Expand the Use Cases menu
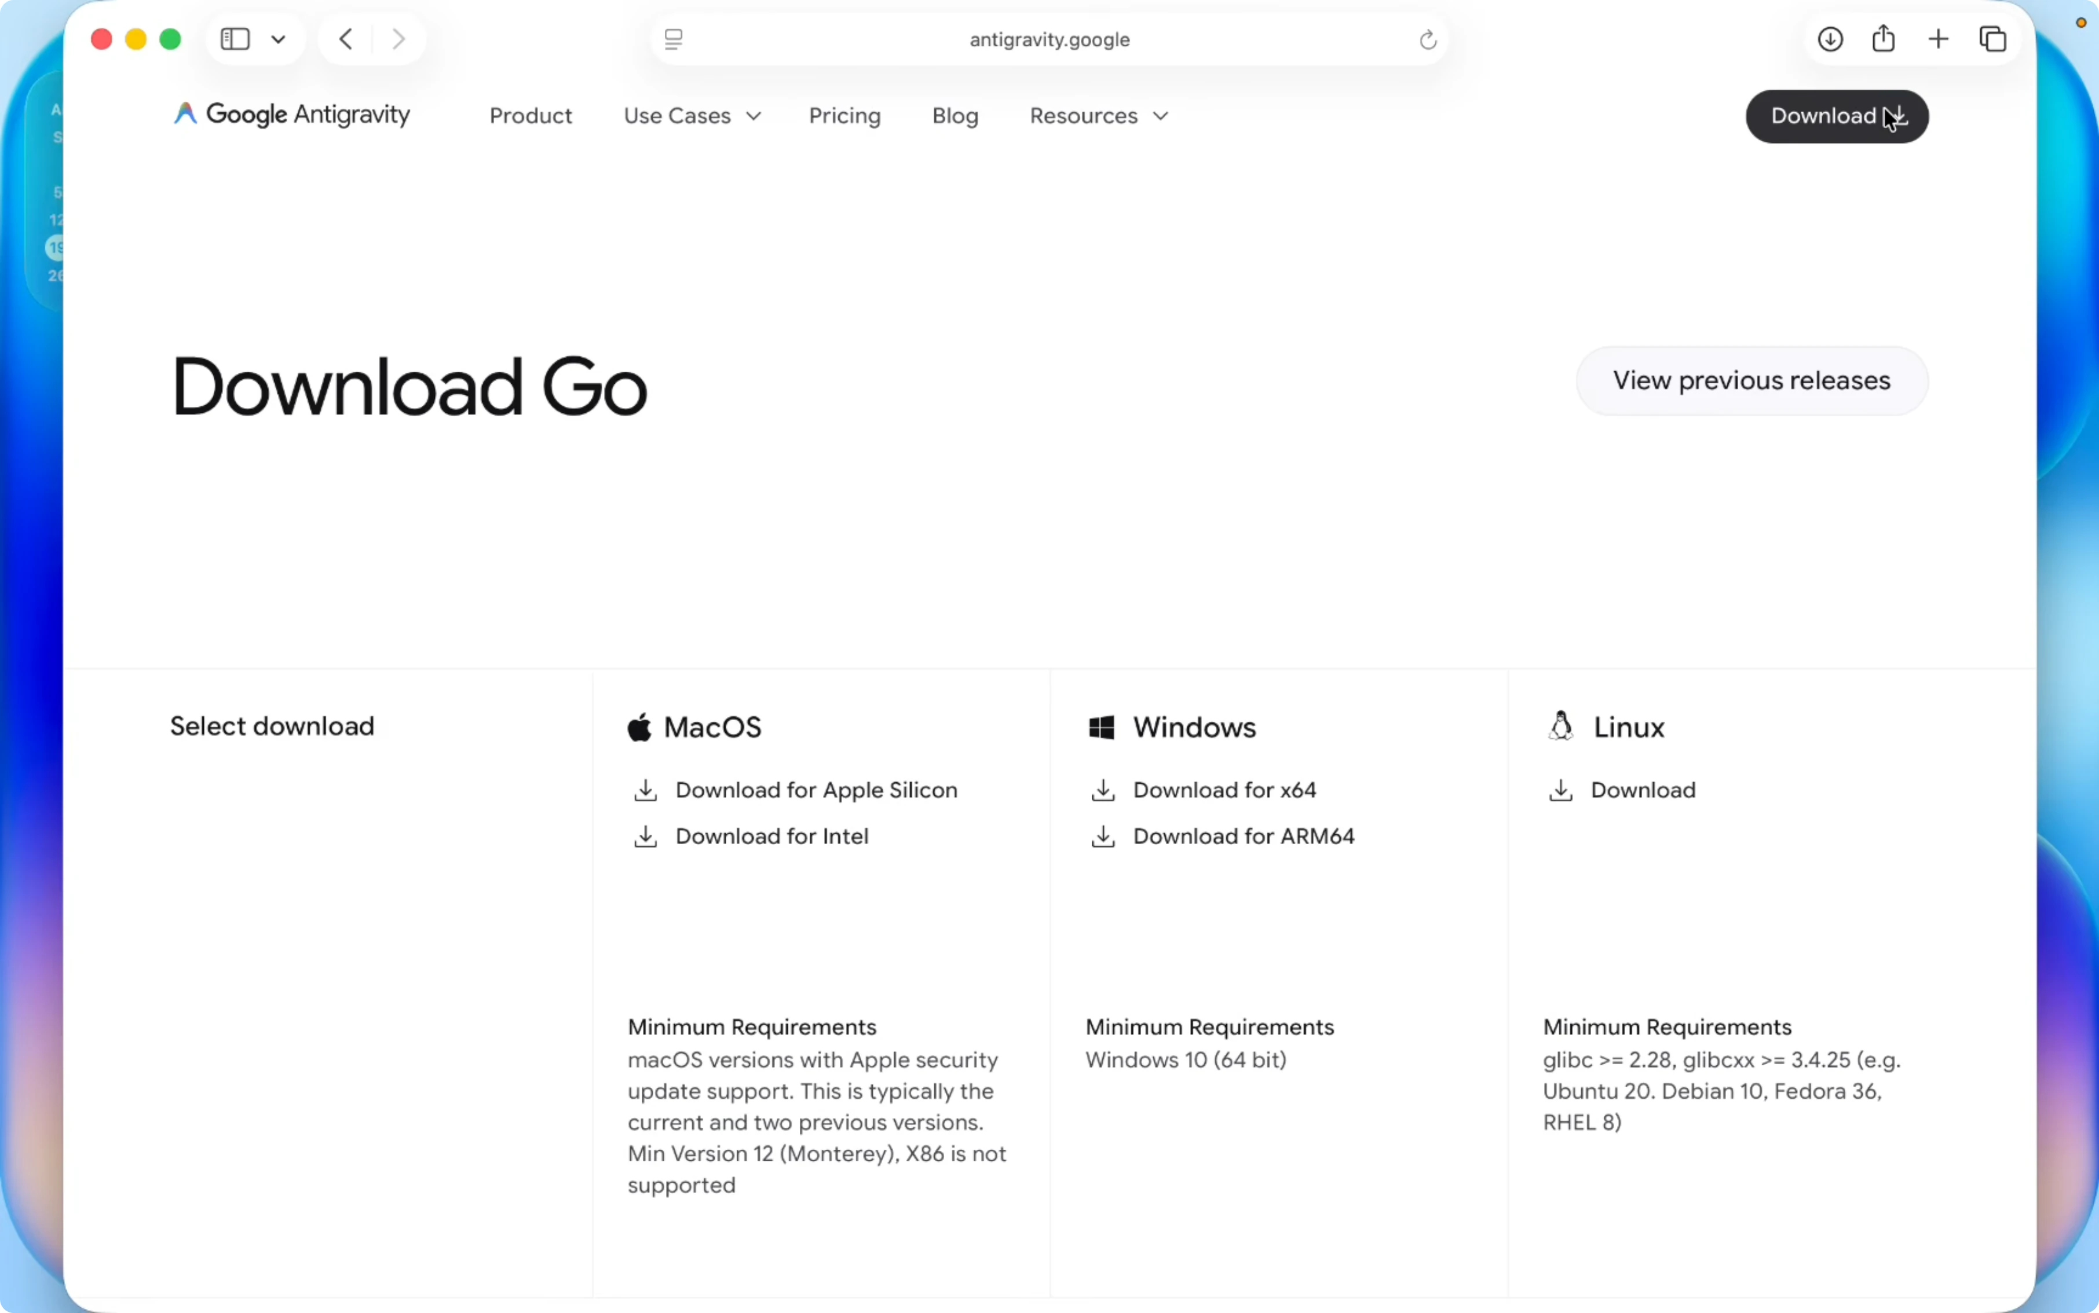This screenshot has width=2099, height=1313. pyautogui.click(x=693, y=116)
